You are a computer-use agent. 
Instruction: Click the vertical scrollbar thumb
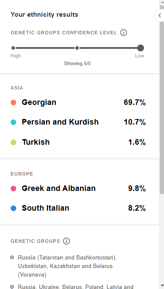[161, 99]
